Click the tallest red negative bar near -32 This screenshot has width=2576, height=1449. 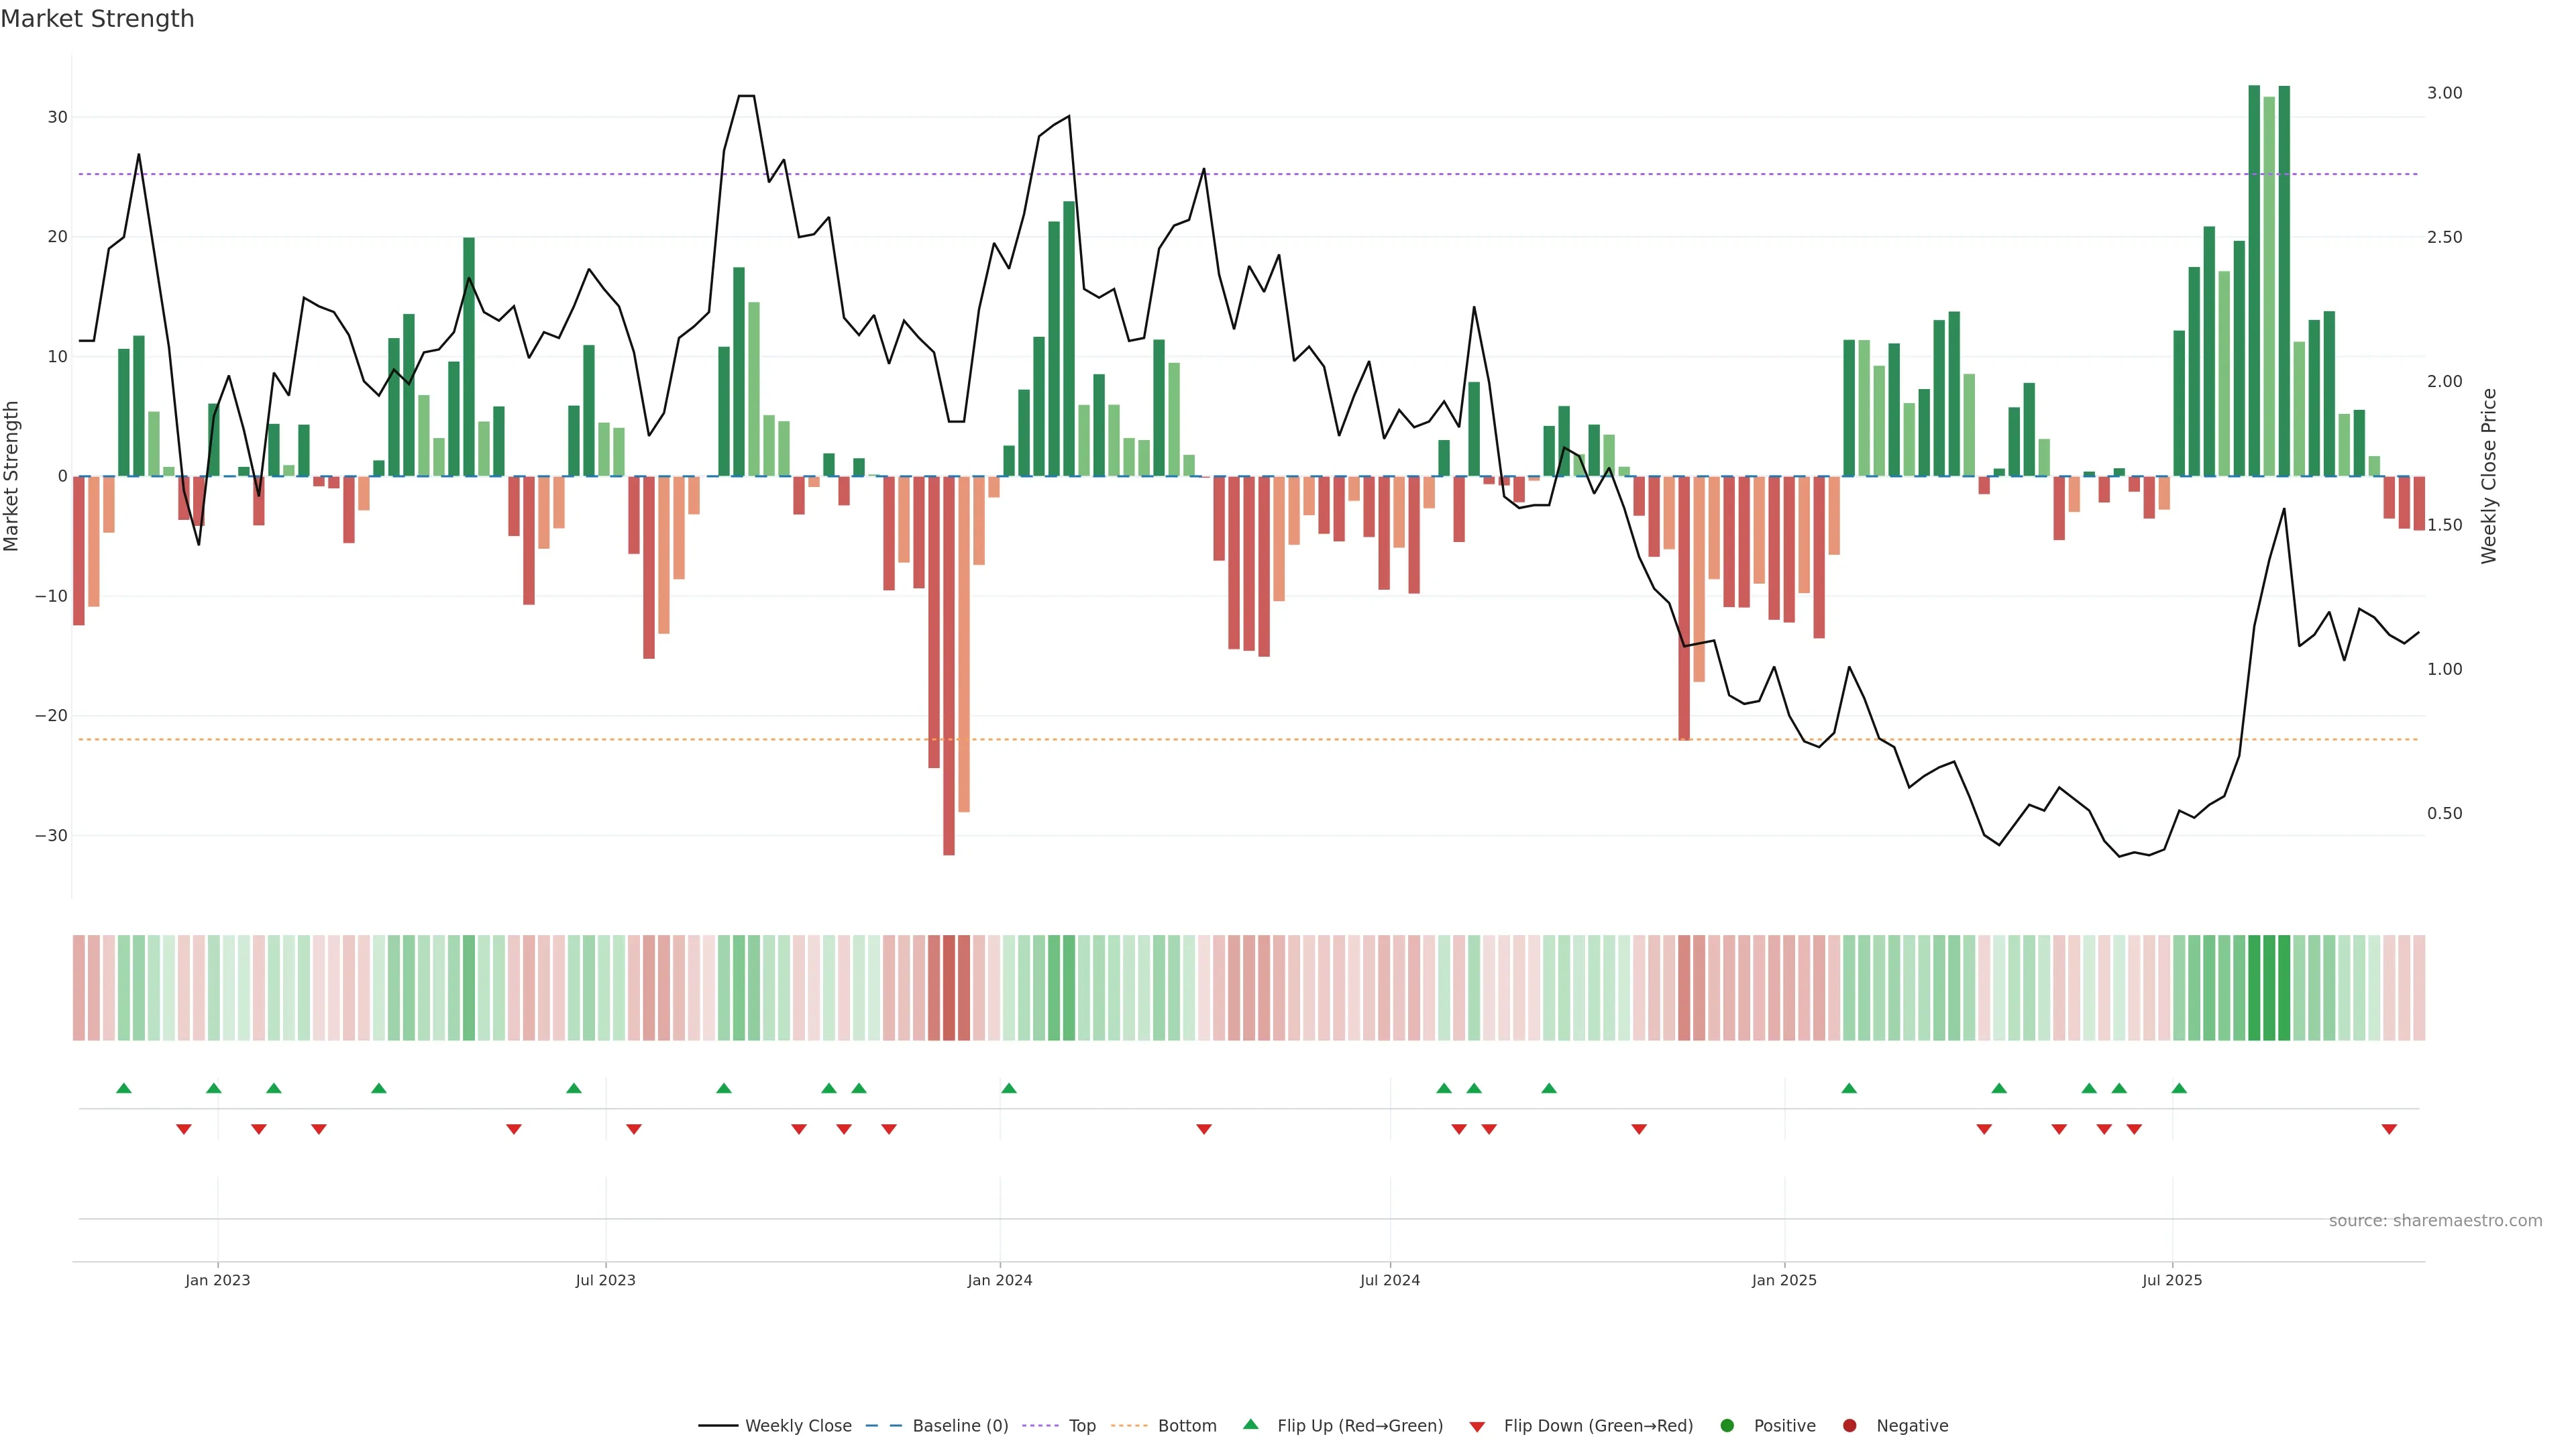(949, 700)
